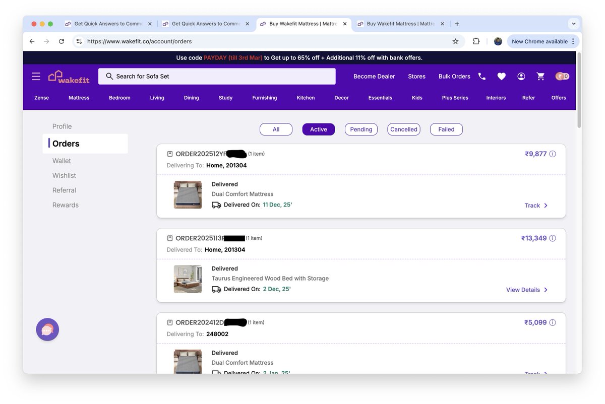Click info icon next to ₹13,349
The image size is (605, 404).
pyautogui.click(x=553, y=238)
